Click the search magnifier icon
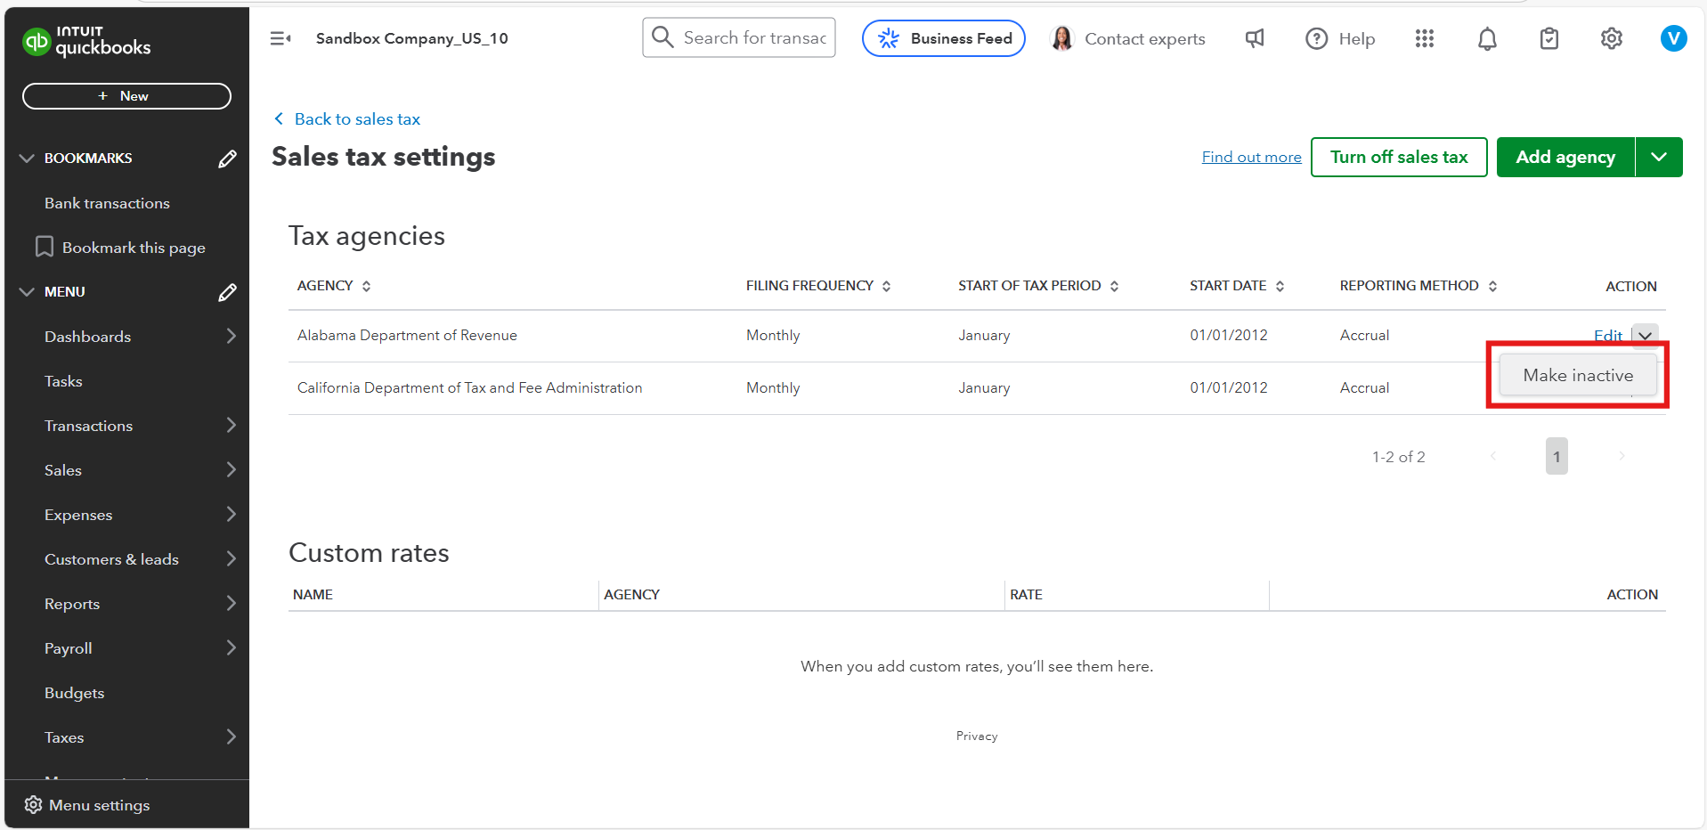This screenshot has width=1707, height=830. click(x=662, y=37)
